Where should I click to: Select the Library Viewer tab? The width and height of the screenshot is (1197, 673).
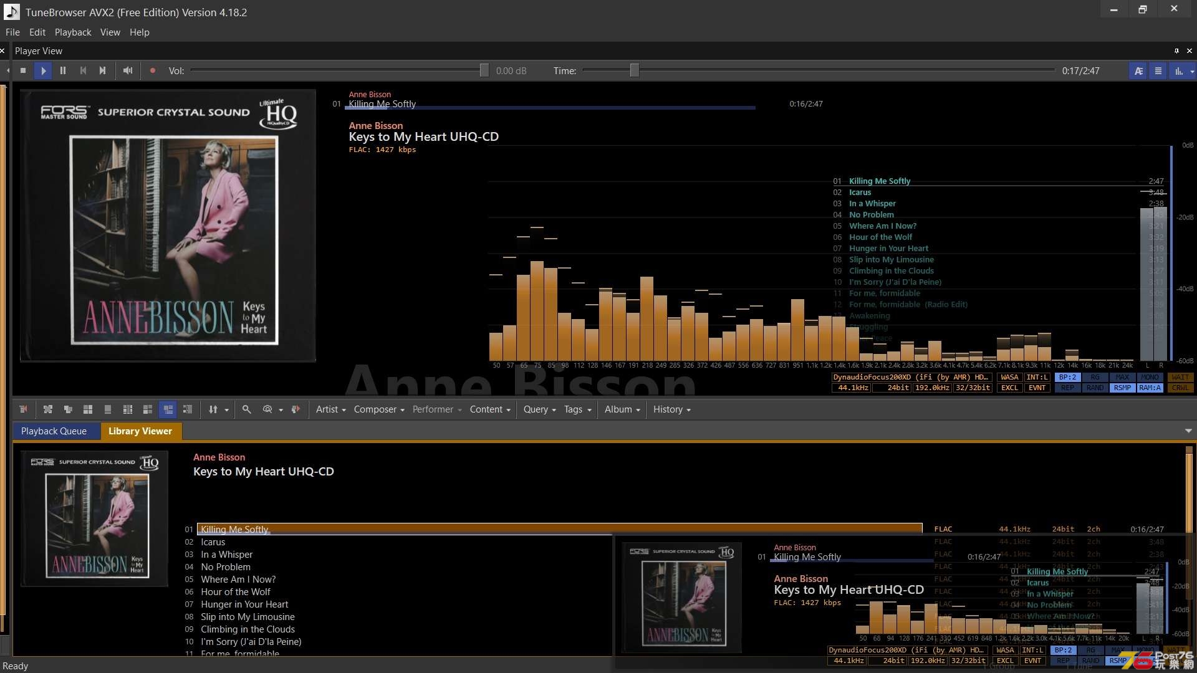tap(140, 431)
